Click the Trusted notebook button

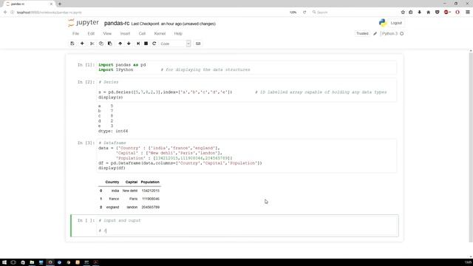[362, 33]
